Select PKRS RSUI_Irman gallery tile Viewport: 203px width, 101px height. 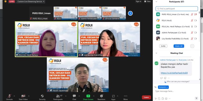41,13
